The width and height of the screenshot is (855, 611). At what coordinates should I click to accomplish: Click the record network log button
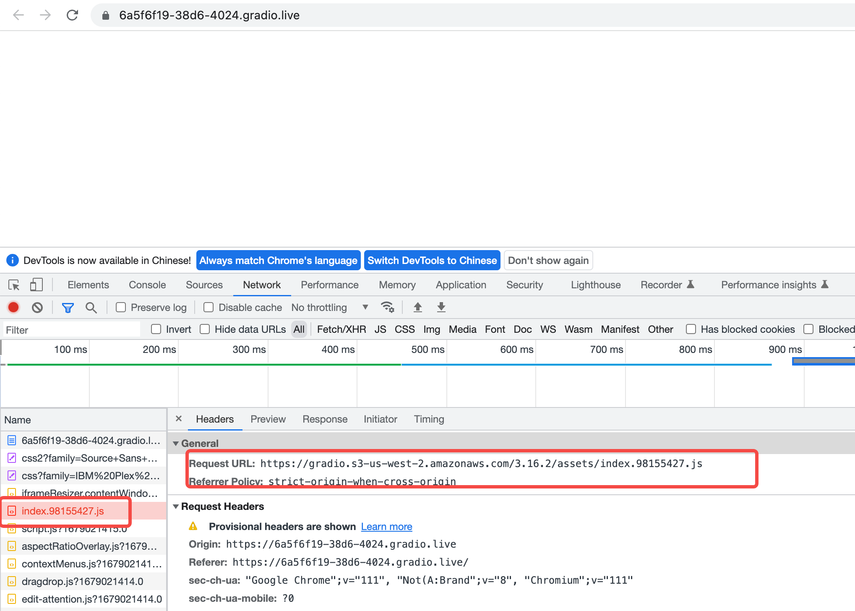coord(13,308)
